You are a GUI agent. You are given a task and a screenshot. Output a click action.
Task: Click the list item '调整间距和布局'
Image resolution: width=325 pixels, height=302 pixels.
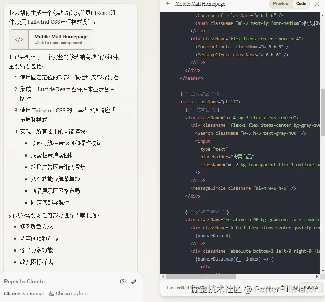[39, 238]
